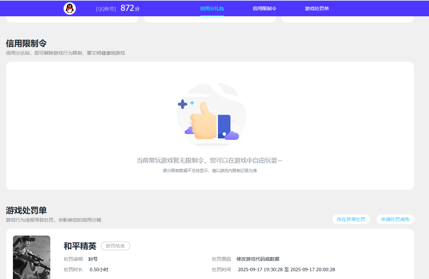Image resolution: width=429 pixels, height=279 pixels.
Task: Click the 信用限制令 section heading
Action: (26, 43)
